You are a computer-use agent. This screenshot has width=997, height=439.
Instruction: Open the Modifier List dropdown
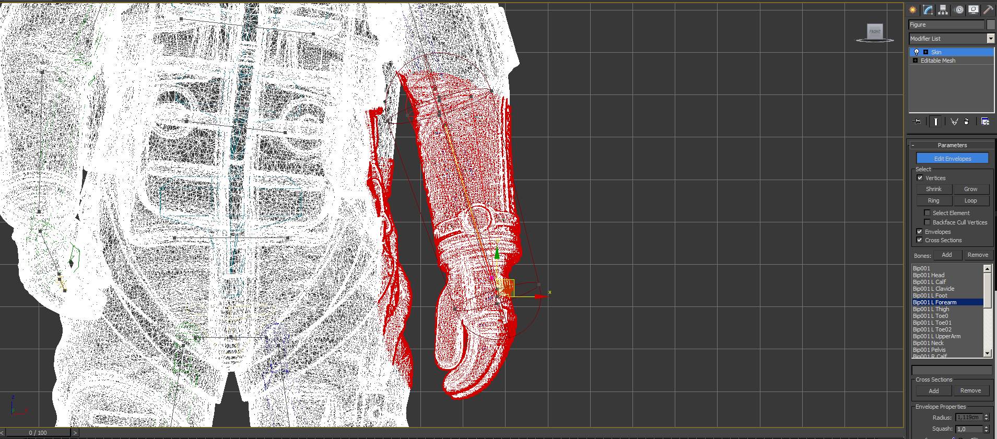pyautogui.click(x=990, y=39)
